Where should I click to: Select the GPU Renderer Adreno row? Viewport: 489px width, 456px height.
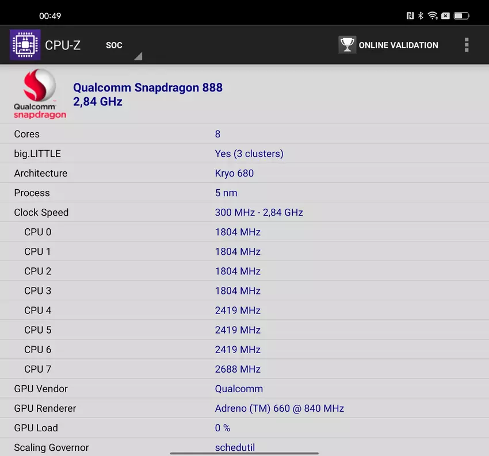click(x=244, y=408)
